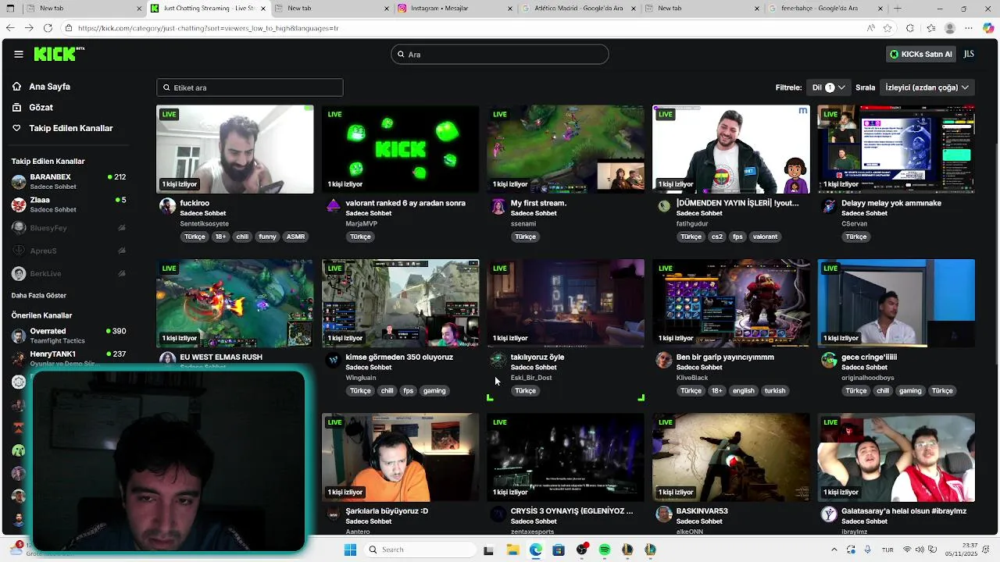Open Delayy melay yok stream thumbnail

(x=896, y=149)
